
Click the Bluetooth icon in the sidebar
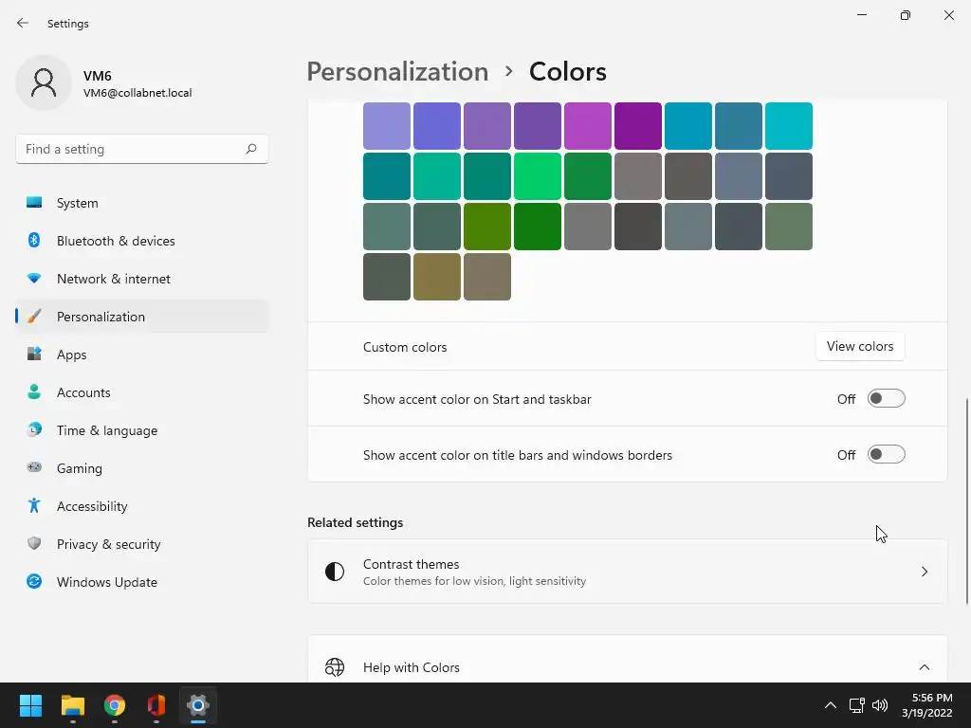(x=34, y=240)
